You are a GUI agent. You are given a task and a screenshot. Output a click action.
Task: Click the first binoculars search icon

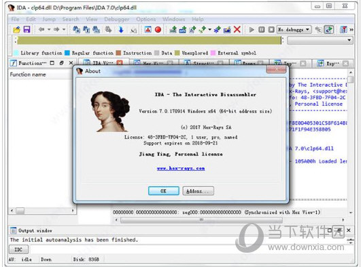point(76,30)
